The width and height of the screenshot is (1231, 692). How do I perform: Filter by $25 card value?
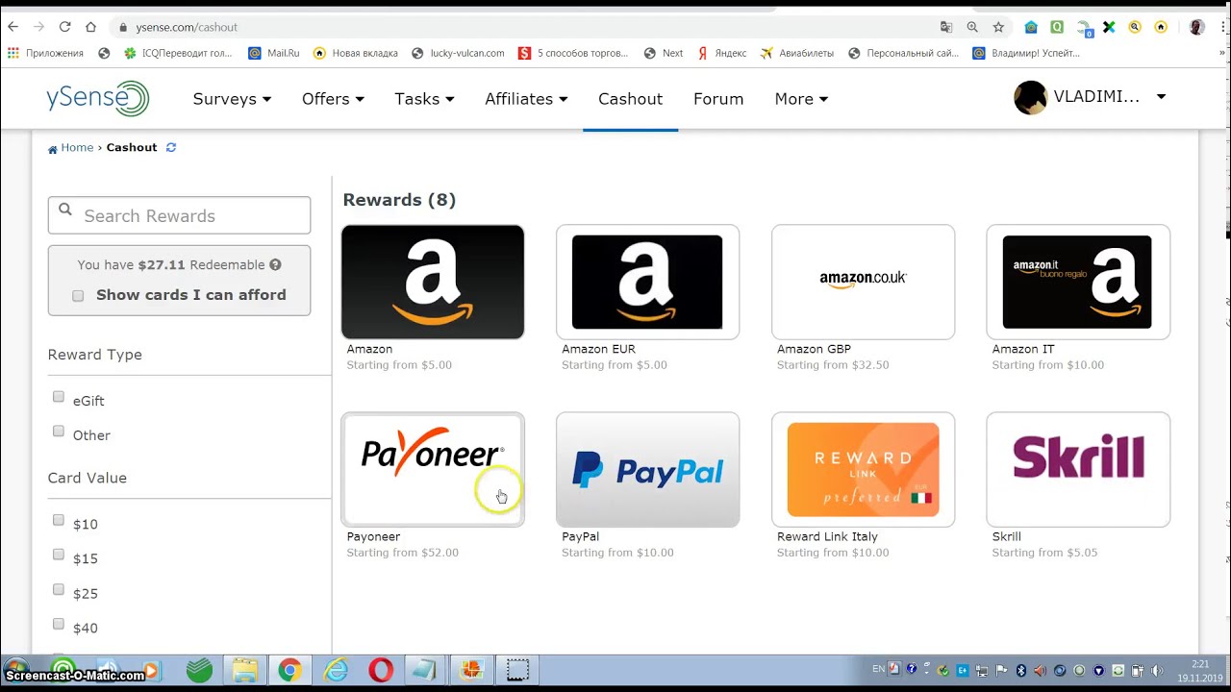(x=59, y=589)
